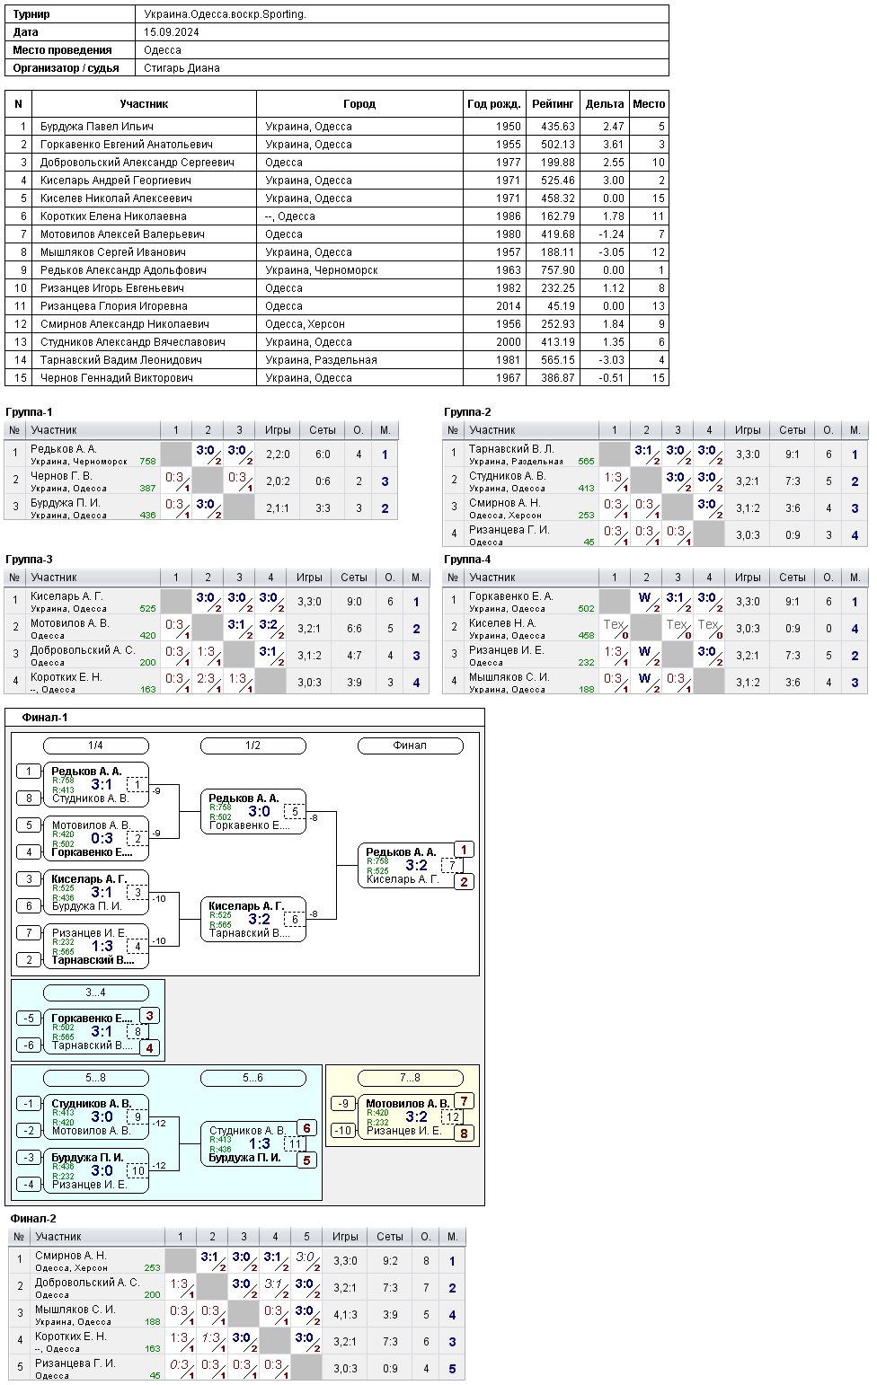Viewport: 877px width, 1385px height.
Task: Click the 'Год рожд.' column header
Action: (494, 104)
